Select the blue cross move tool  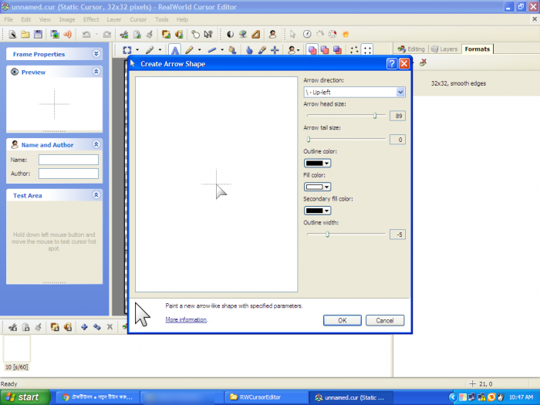click(x=275, y=50)
